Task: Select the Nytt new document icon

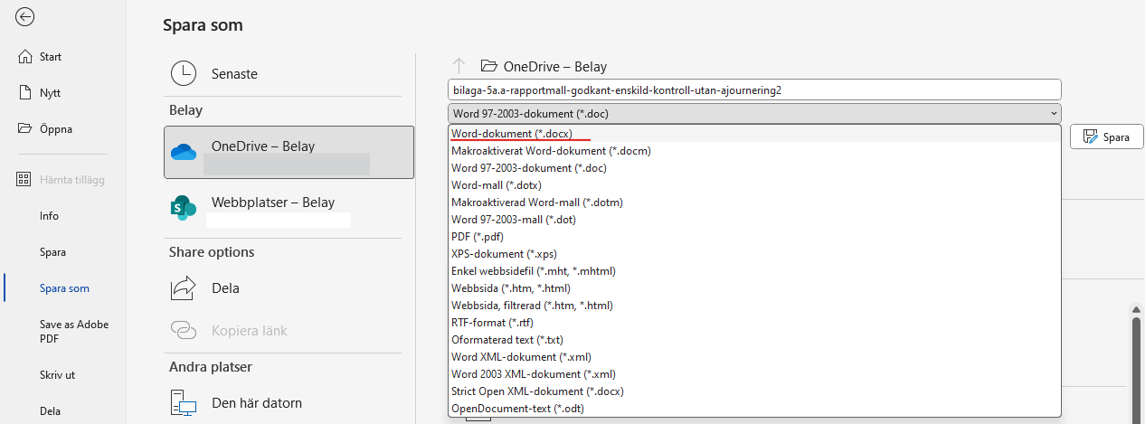Action: (x=25, y=93)
